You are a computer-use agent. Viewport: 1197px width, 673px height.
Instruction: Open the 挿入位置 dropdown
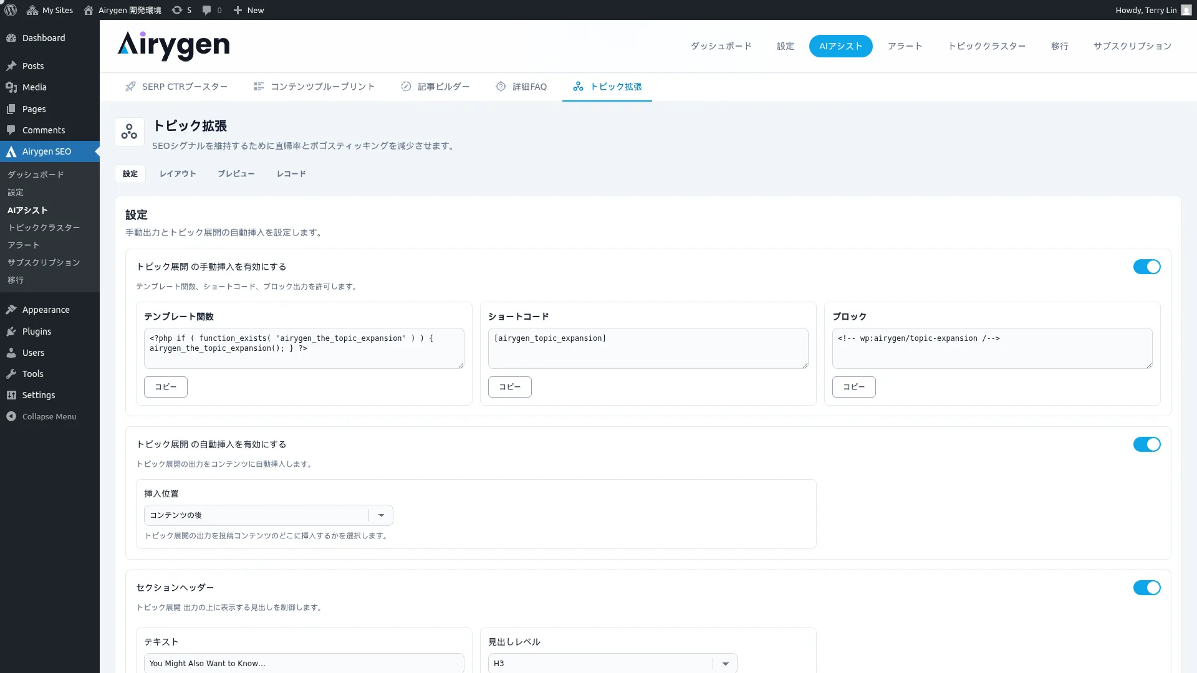[269, 515]
